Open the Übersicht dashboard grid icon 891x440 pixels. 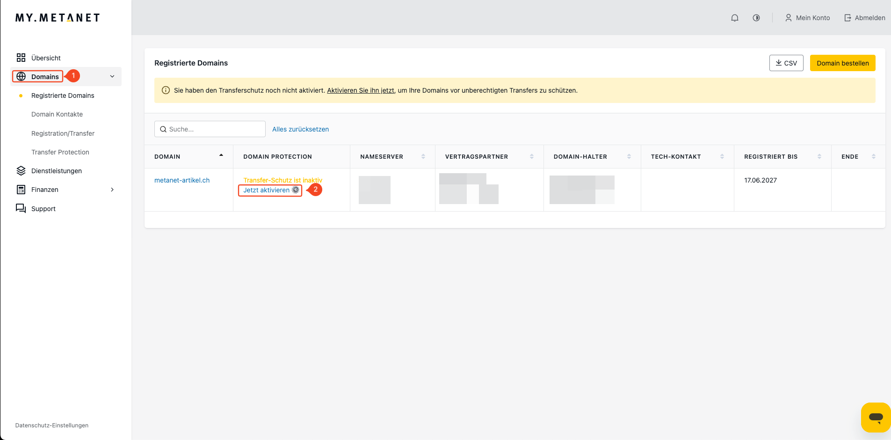(x=21, y=58)
